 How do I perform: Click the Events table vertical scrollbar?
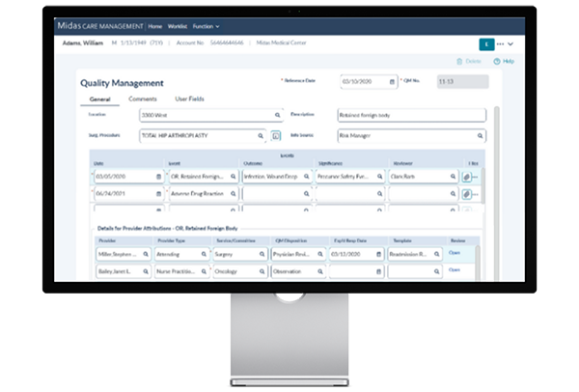click(482, 185)
